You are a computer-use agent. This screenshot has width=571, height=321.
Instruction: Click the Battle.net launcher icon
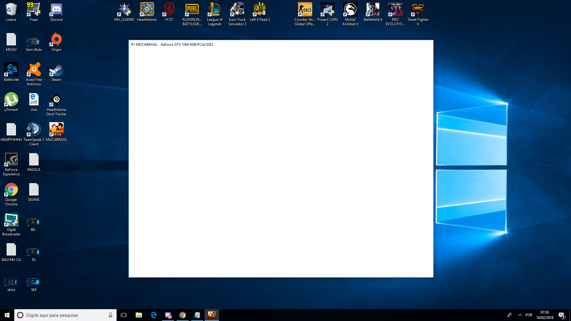click(11, 72)
